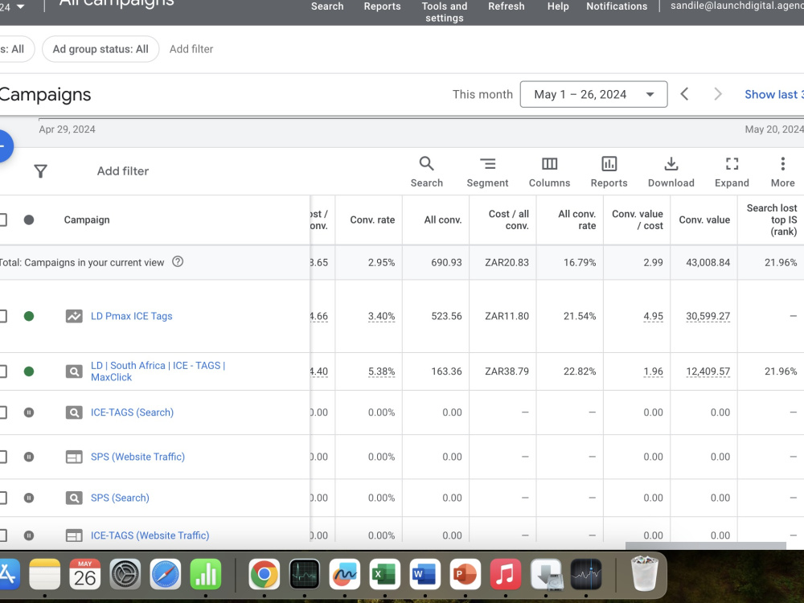Open Tools and settings menu
This screenshot has height=603, width=804.
pos(444,12)
